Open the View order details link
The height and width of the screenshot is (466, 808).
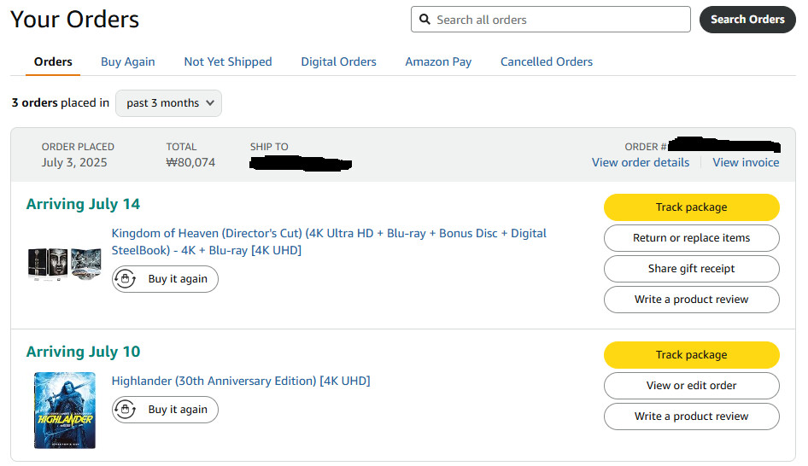tap(641, 162)
